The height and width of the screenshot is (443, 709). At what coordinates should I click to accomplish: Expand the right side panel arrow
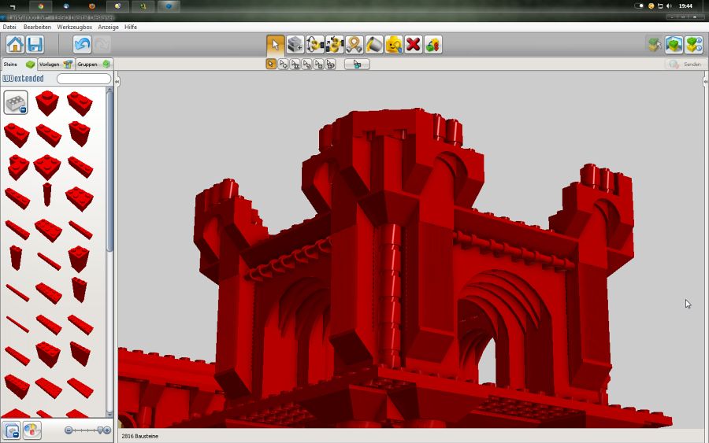tap(704, 81)
